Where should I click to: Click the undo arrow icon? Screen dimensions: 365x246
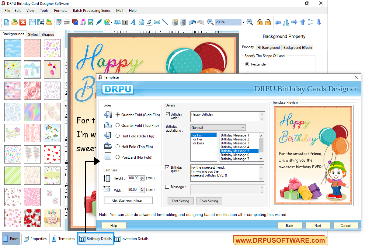click(192, 22)
